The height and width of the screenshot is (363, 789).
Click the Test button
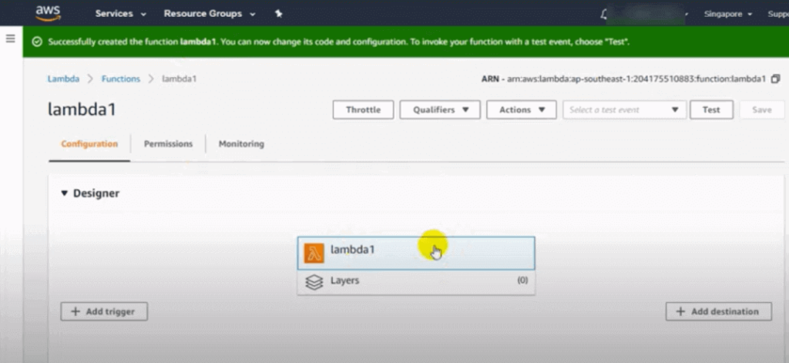(x=711, y=109)
